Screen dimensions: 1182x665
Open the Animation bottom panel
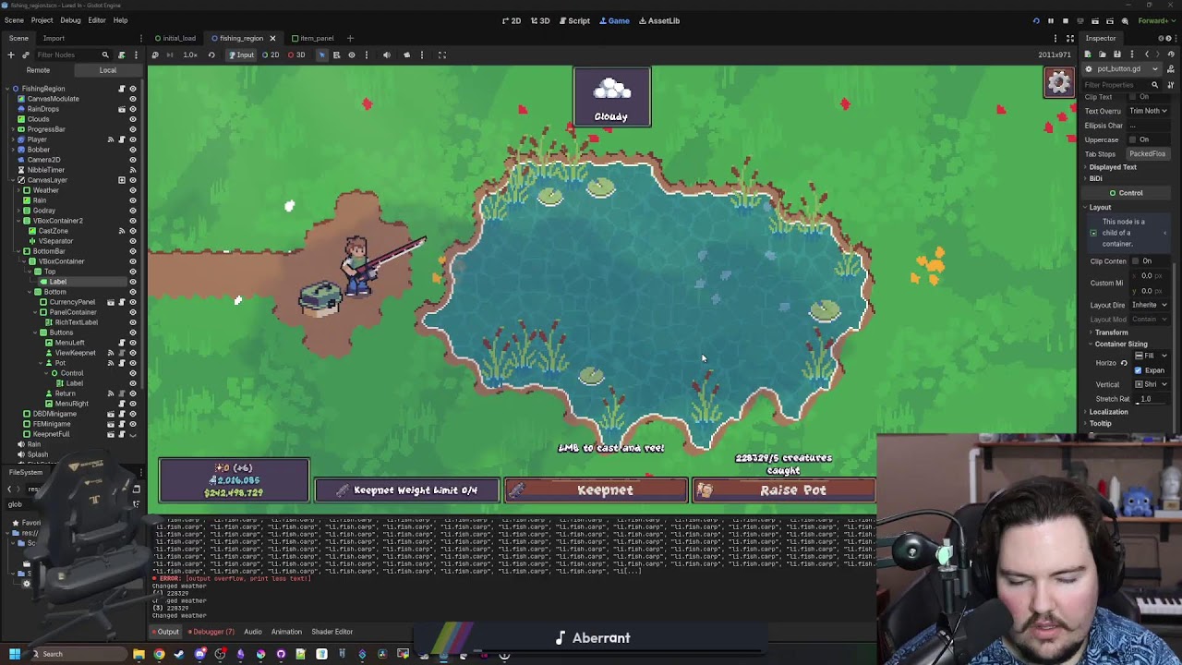(x=286, y=632)
